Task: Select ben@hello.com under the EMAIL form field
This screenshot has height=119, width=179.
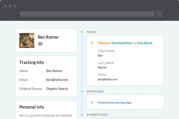Action: click(x=108, y=79)
